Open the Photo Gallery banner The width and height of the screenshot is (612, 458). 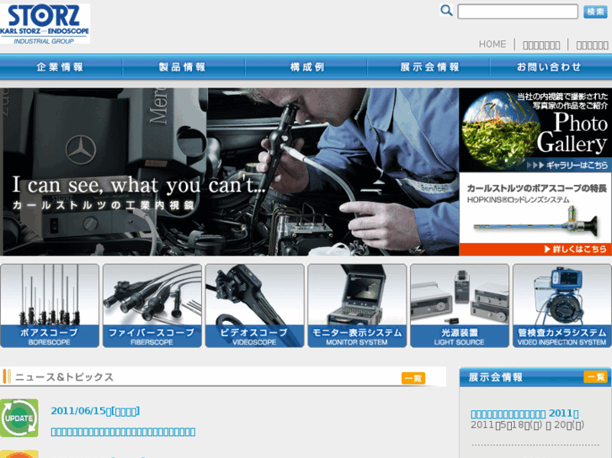(535, 129)
